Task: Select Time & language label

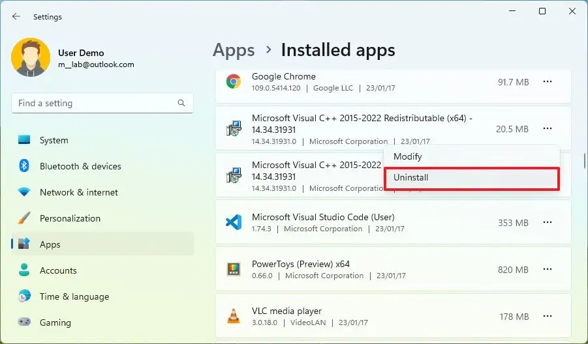Action: [x=74, y=296]
